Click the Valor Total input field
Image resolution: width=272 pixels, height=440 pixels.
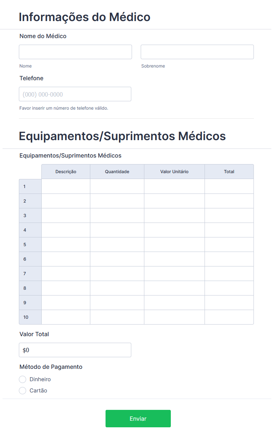coord(75,350)
